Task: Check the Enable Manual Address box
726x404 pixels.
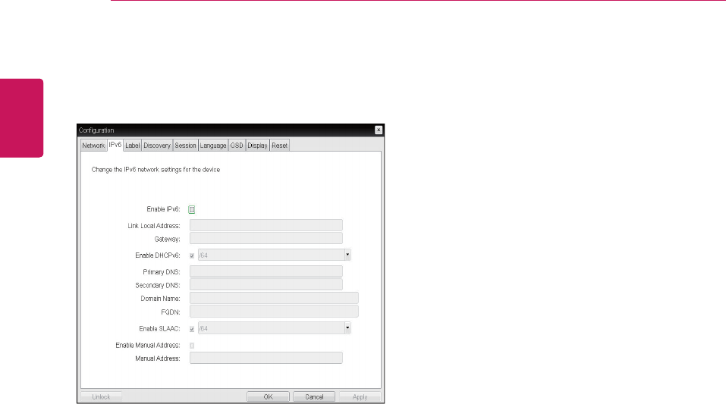Action: click(x=192, y=346)
